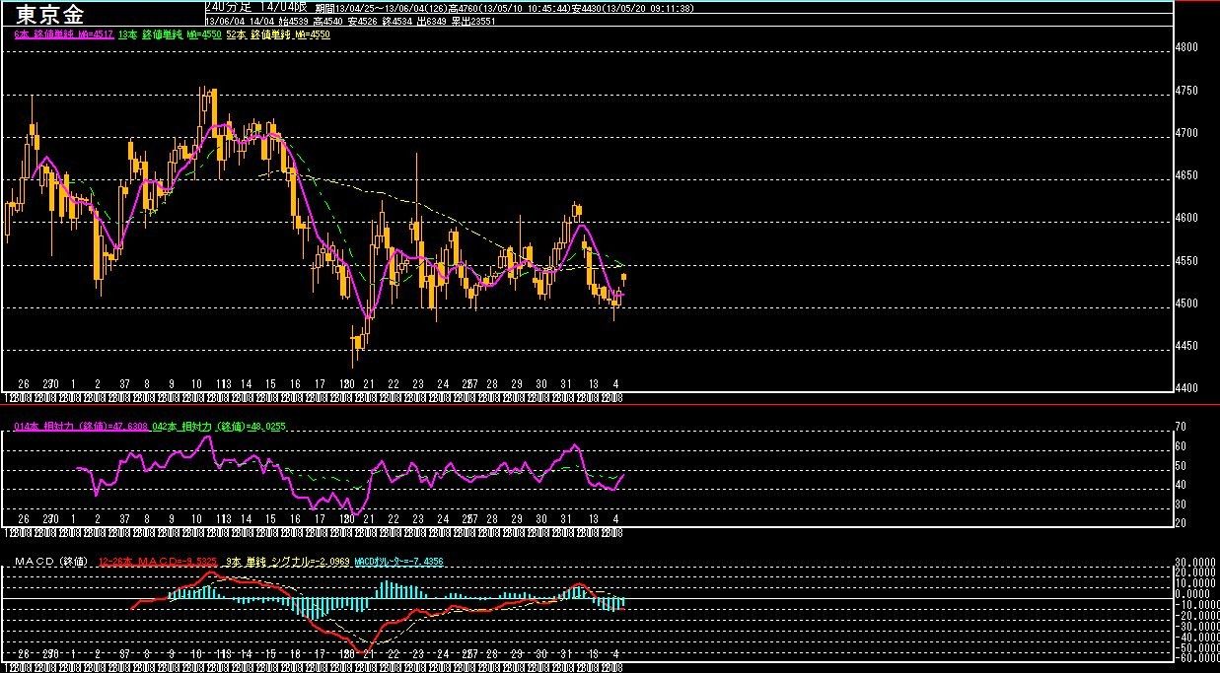Click date 22 on MACD panel axis

[x=394, y=654]
